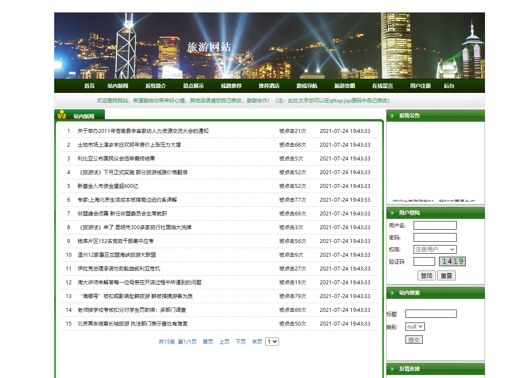Click the 后台 navigation item
The image size is (528, 378).
click(x=449, y=86)
